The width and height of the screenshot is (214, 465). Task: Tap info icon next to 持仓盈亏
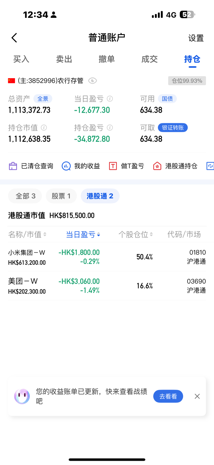coord(110,128)
